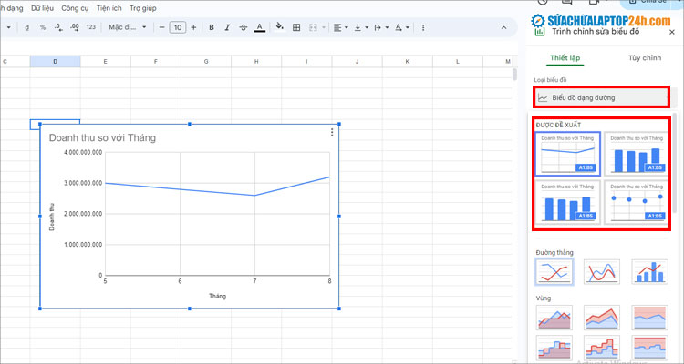684x364 pixels.
Task: Open the Dữ liệu menu
Action: coord(42,7)
